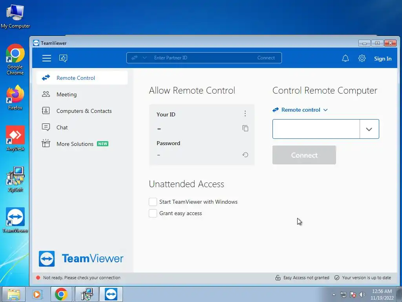Click the header Connect button

pyautogui.click(x=266, y=58)
